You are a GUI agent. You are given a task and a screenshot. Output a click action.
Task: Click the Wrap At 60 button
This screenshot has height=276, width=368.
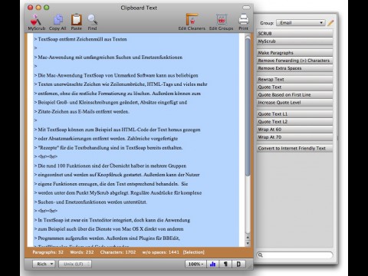pyautogui.click(x=294, y=130)
